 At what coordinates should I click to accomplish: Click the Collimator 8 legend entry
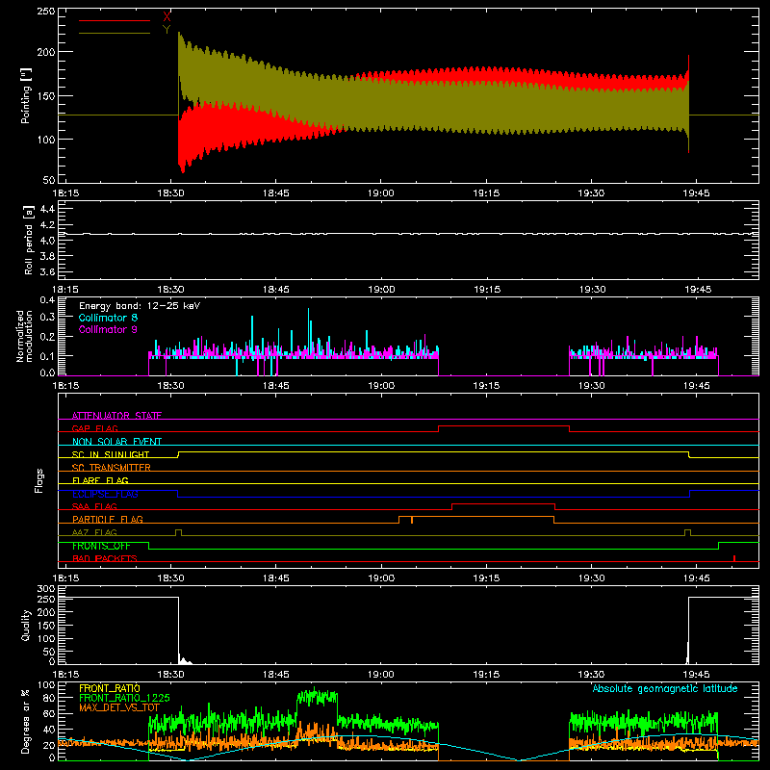coord(108,318)
